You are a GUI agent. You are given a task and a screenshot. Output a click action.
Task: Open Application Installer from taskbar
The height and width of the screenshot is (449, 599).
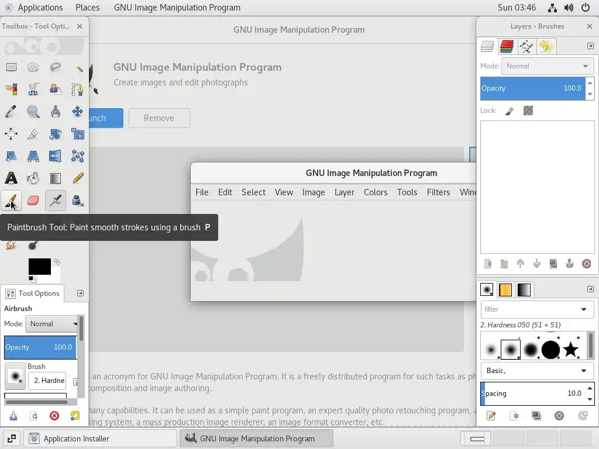point(101,438)
